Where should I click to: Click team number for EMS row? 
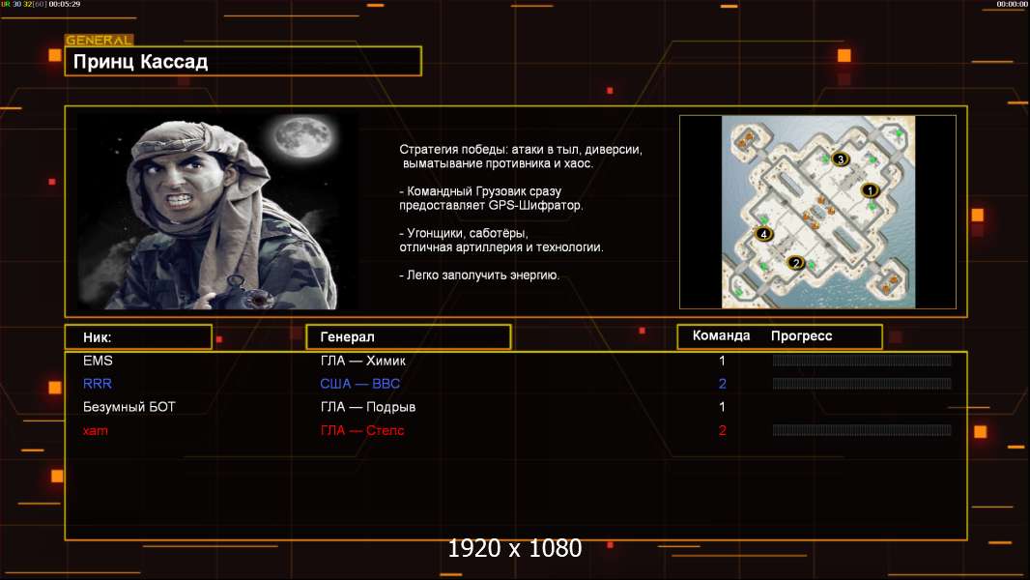click(x=722, y=361)
